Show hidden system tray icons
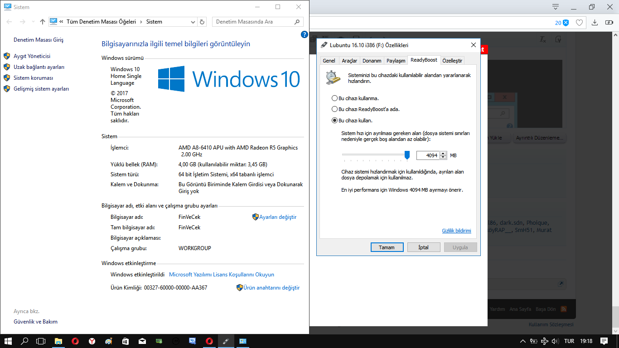Screen dimensions: 619x348 (523, 341)
